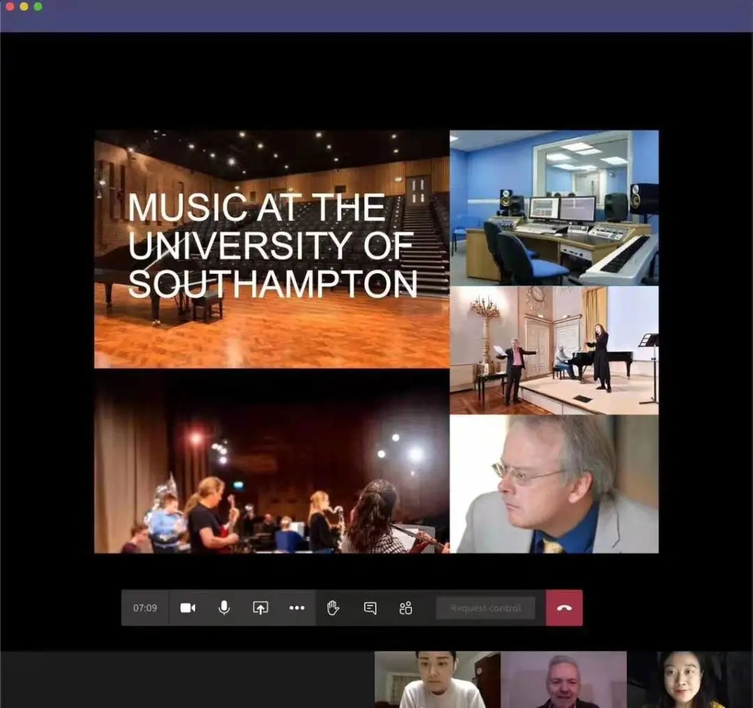Screen dimensions: 753x708
Task: Mute the microphone
Action: click(x=224, y=608)
